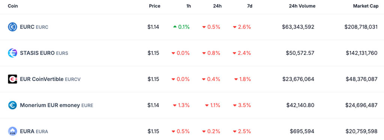The image size is (384, 140).
Task: Sort by the 7d change header
Action: tap(249, 6)
